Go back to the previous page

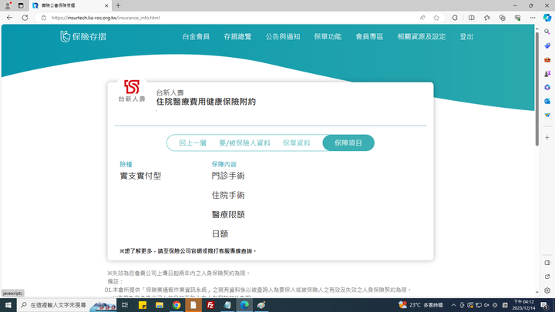click(x=9, y=18)
